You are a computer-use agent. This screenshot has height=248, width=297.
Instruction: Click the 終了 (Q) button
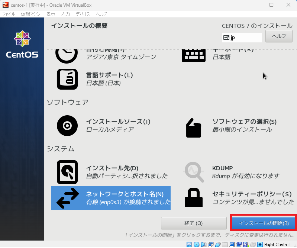coord(194,223)
